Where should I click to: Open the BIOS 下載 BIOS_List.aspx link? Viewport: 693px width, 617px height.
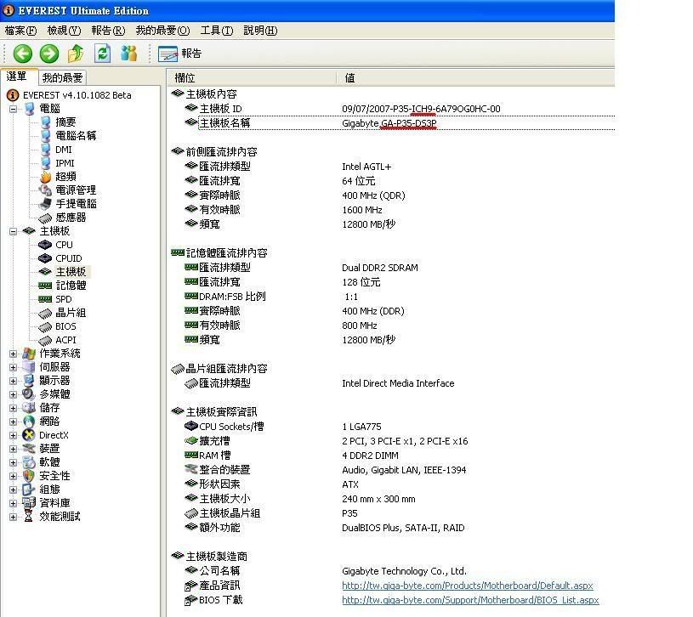pos(471,600)
